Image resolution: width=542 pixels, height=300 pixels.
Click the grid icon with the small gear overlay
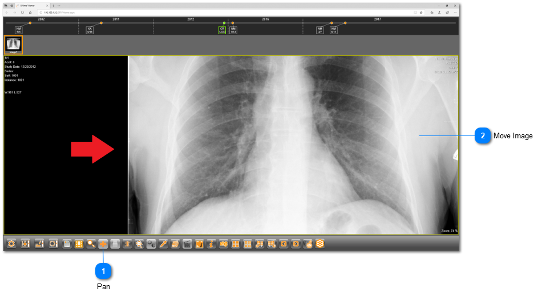260,244
